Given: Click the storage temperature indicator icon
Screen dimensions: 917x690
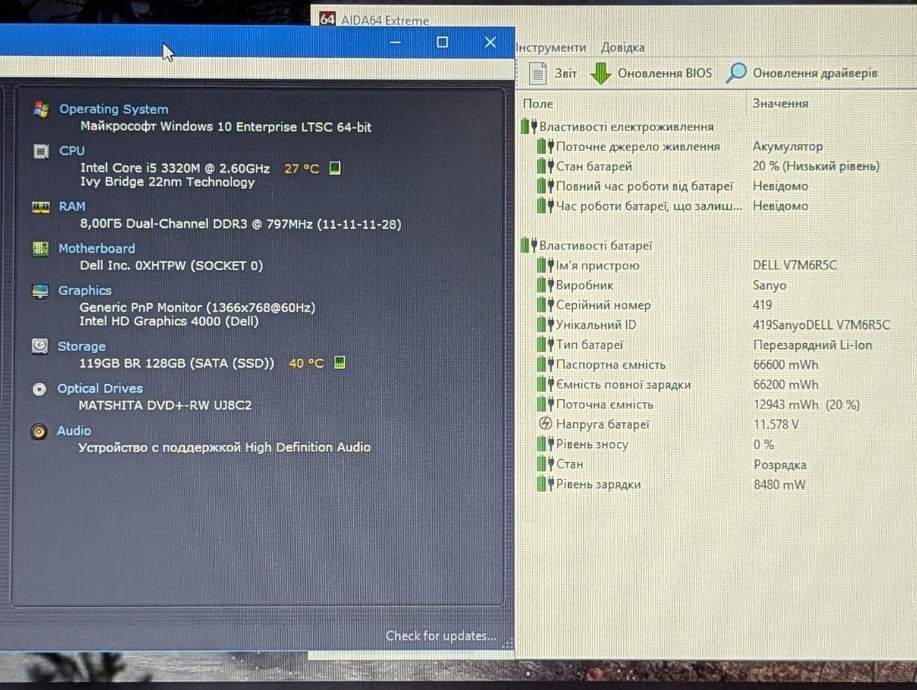Looking at the screenshot, I should (340, 363).
